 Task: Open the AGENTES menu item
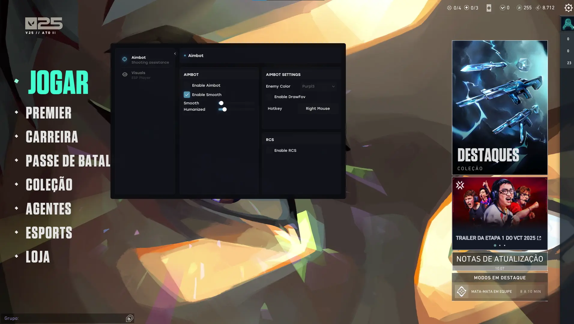click(x=49, y=209)
